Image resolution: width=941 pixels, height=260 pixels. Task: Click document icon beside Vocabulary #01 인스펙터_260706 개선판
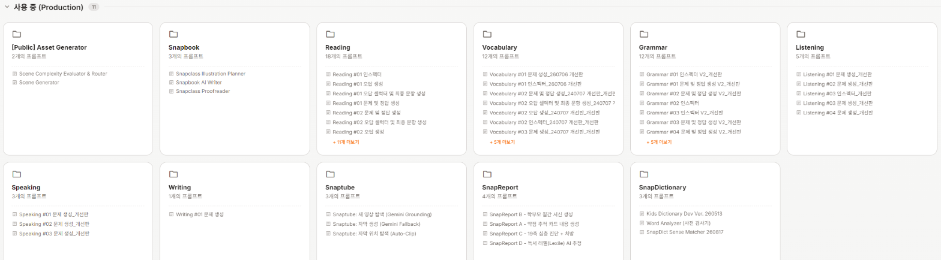click(x=485, y=84)
